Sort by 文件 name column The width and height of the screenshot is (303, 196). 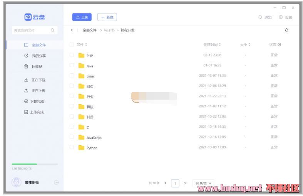coord(82,44)
